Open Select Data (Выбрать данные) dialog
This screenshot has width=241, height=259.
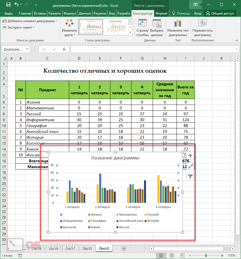tap(157, 28)
